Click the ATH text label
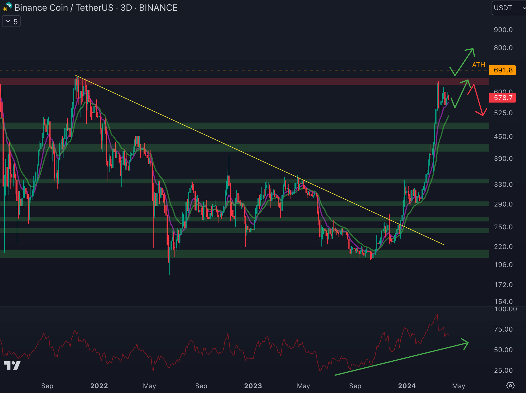 (479, 65)
